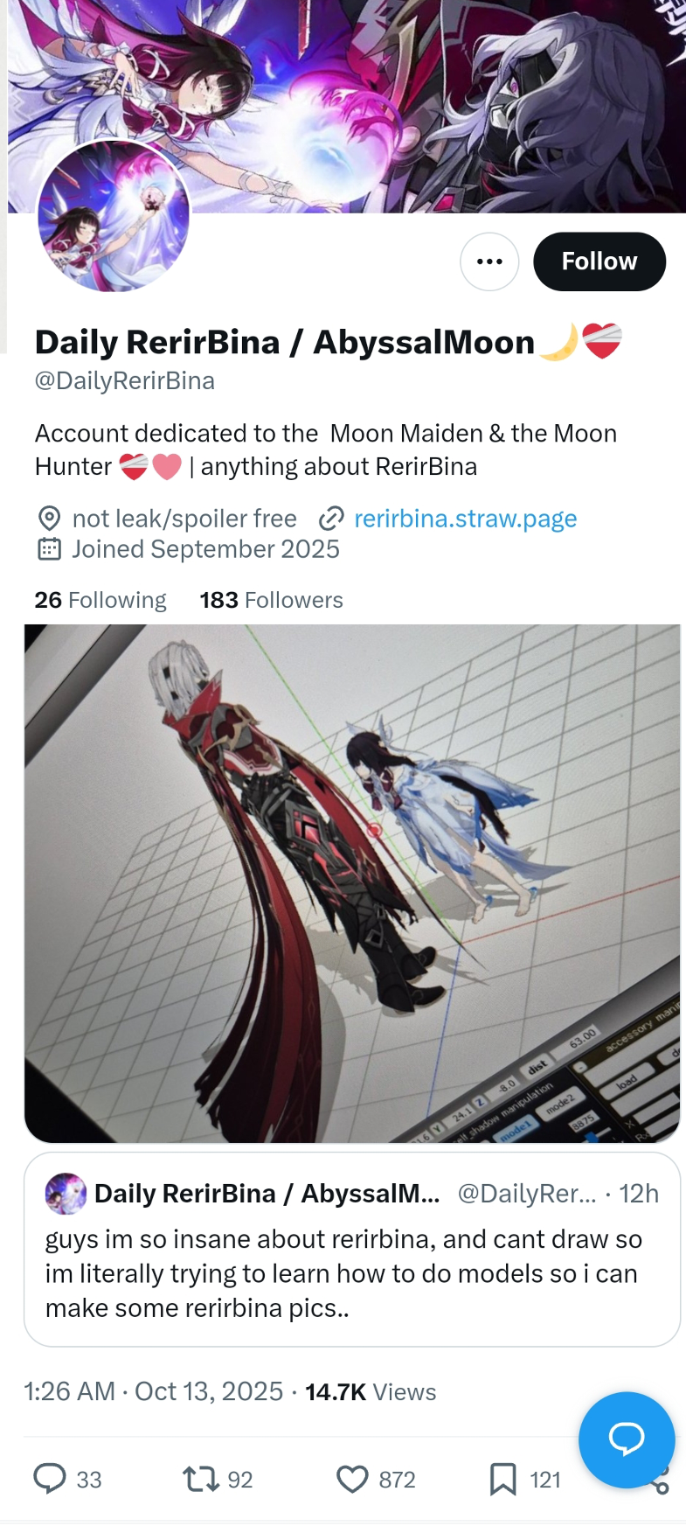View the 183 Followers list
The width and height of the screenshot is (686, 1526).
click(x=271, y=600)
